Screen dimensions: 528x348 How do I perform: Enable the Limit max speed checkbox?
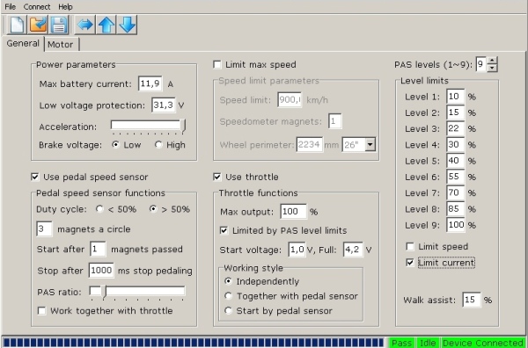pyautogui.click(x=217, y=64)
